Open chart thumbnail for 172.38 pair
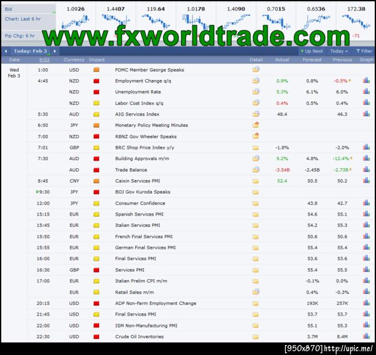Image resolution: width=376 pixels, height=355 pixels. [356, 21]
